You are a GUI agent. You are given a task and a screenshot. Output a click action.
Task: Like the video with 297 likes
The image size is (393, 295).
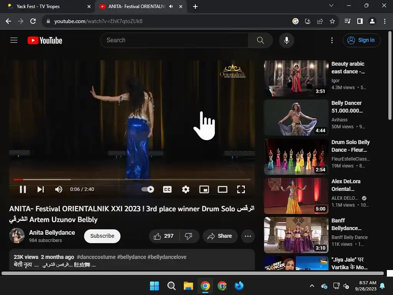click(x=164, y=236)
